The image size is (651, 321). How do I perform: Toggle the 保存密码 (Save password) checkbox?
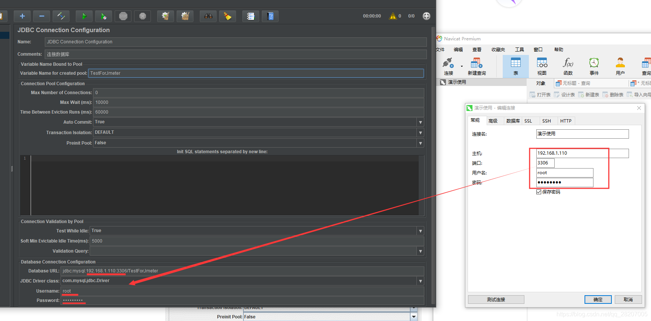click(539, 192)
